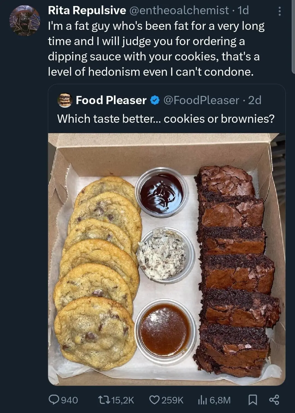295x413 pixels.
Task: Click the share icon
Action: coord(274,400)
